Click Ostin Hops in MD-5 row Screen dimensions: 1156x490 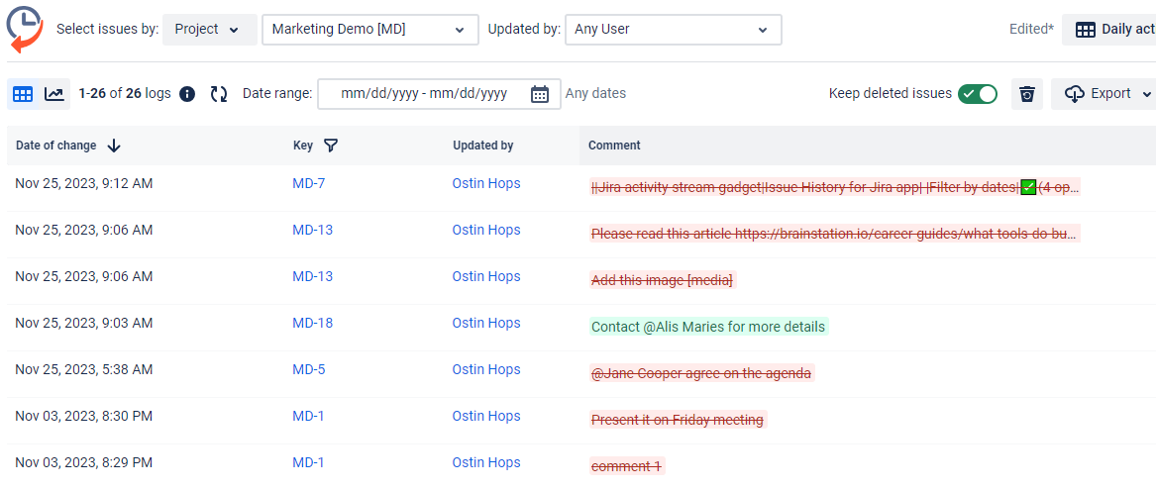tap(485, 369)
